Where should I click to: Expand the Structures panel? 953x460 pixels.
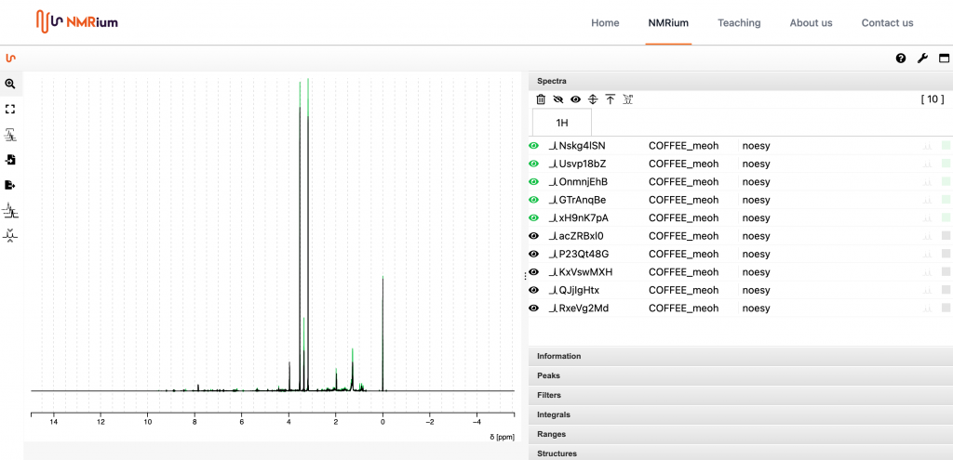point(740,453)
